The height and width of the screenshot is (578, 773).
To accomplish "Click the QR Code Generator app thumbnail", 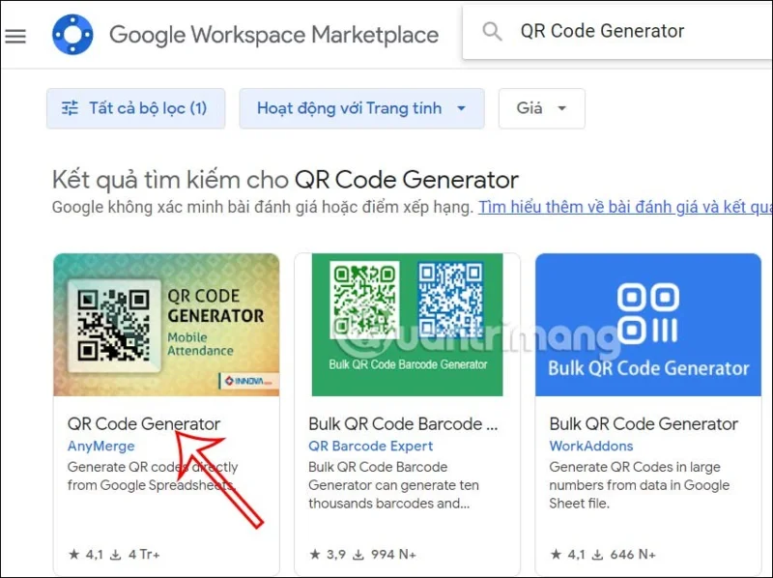I will click(x=165, y=325).
